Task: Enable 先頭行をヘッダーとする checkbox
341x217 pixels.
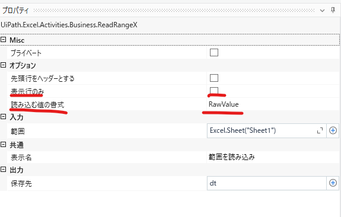Action: (x=214, y=78)
